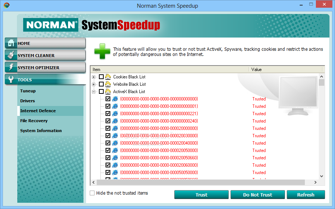The height and width of the screenshot is (209, 335).
Task: Click IE icon for entry ending 000050050000
Action: (115, 172)
